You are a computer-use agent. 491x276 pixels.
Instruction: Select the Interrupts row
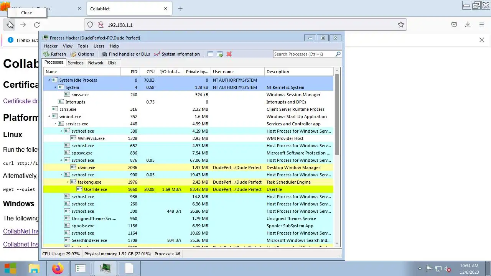click(188, 102)
